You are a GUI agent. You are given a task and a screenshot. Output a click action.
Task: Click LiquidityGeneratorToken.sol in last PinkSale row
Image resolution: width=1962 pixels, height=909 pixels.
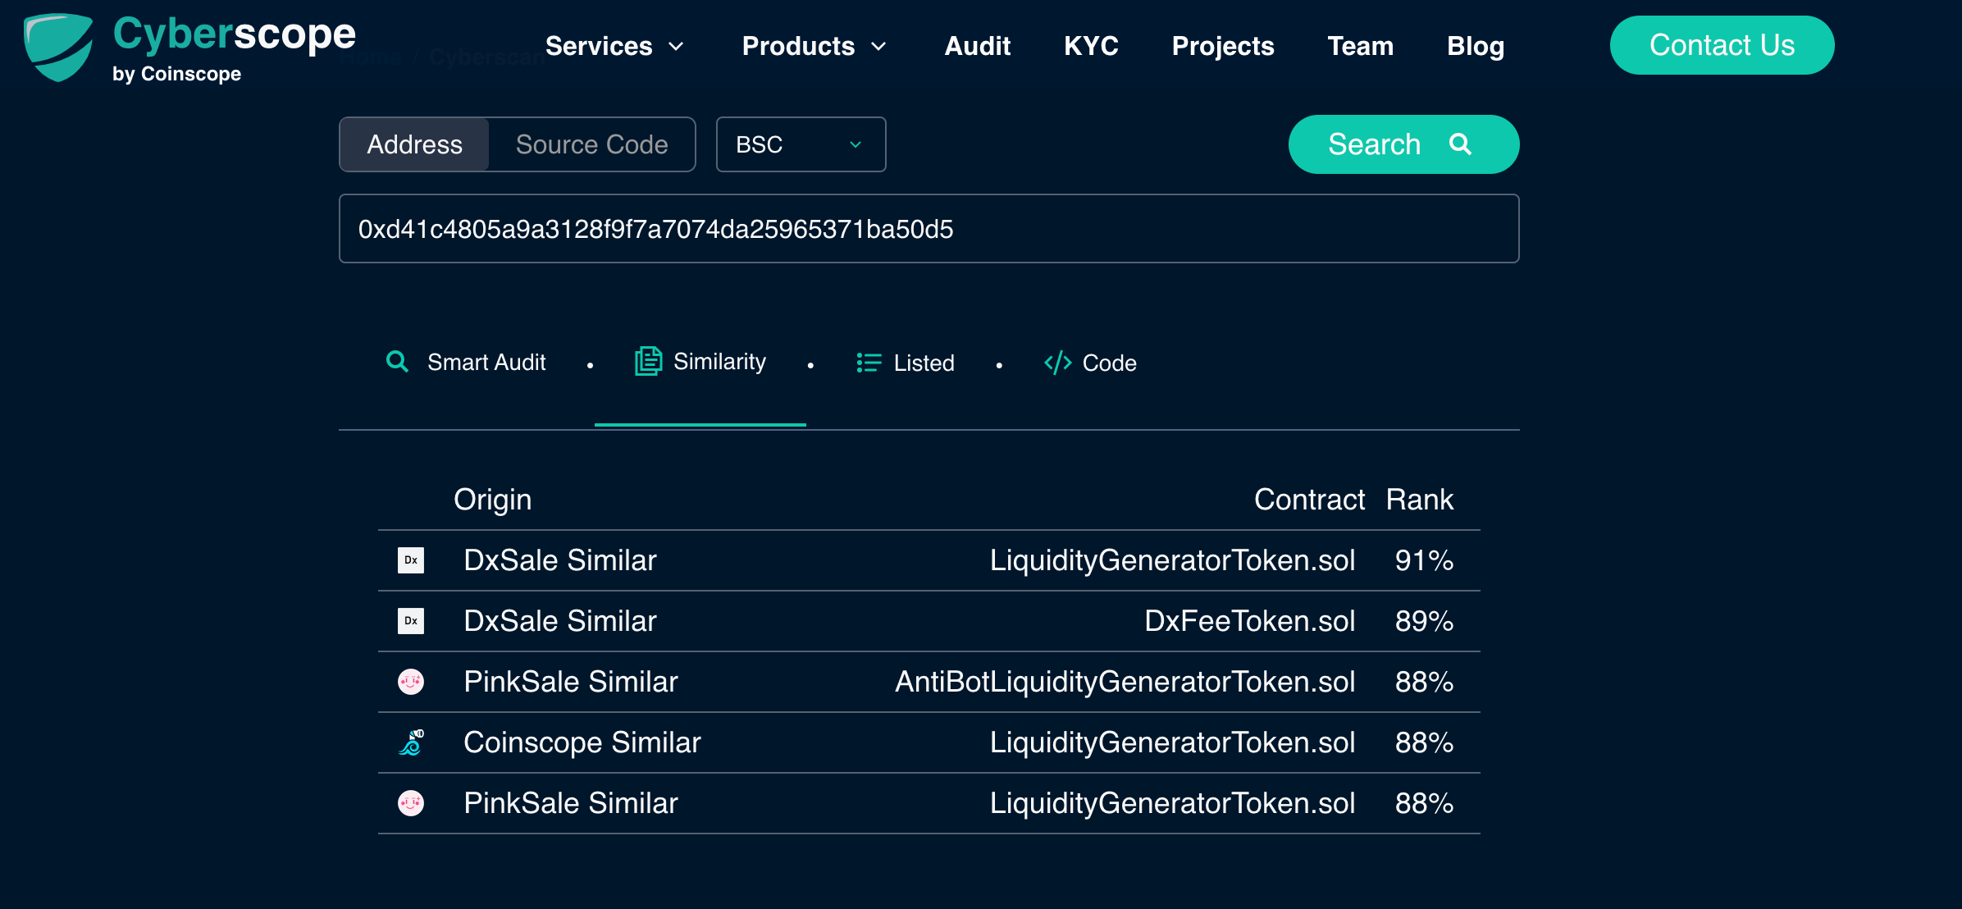(1172, 803)
